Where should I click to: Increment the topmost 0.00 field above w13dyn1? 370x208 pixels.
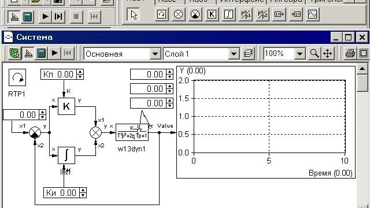point(169,72)
